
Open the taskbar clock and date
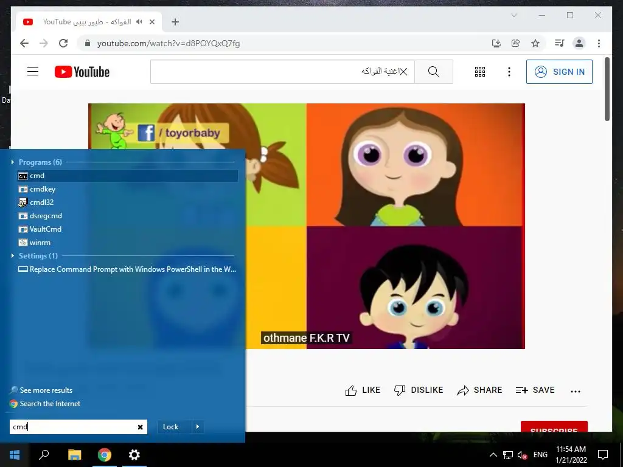[571, 455]
